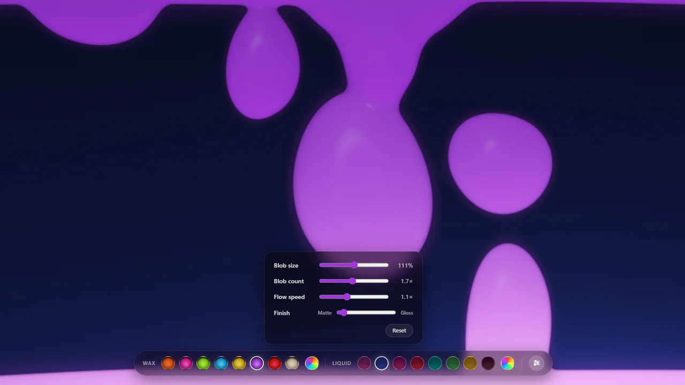Image resolution: width=685 pixels, height=385 pixels.
Task: Click the Flow speed slider handle
Action: tap(347, 297)
